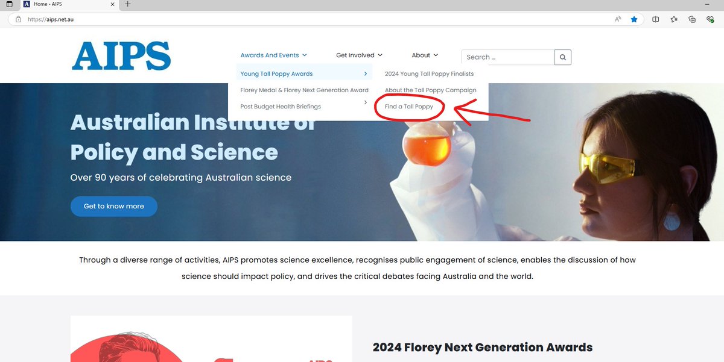724x362 pixels.
Task: Click the Home - AIPS browser tab
Action: coord(68,4)
